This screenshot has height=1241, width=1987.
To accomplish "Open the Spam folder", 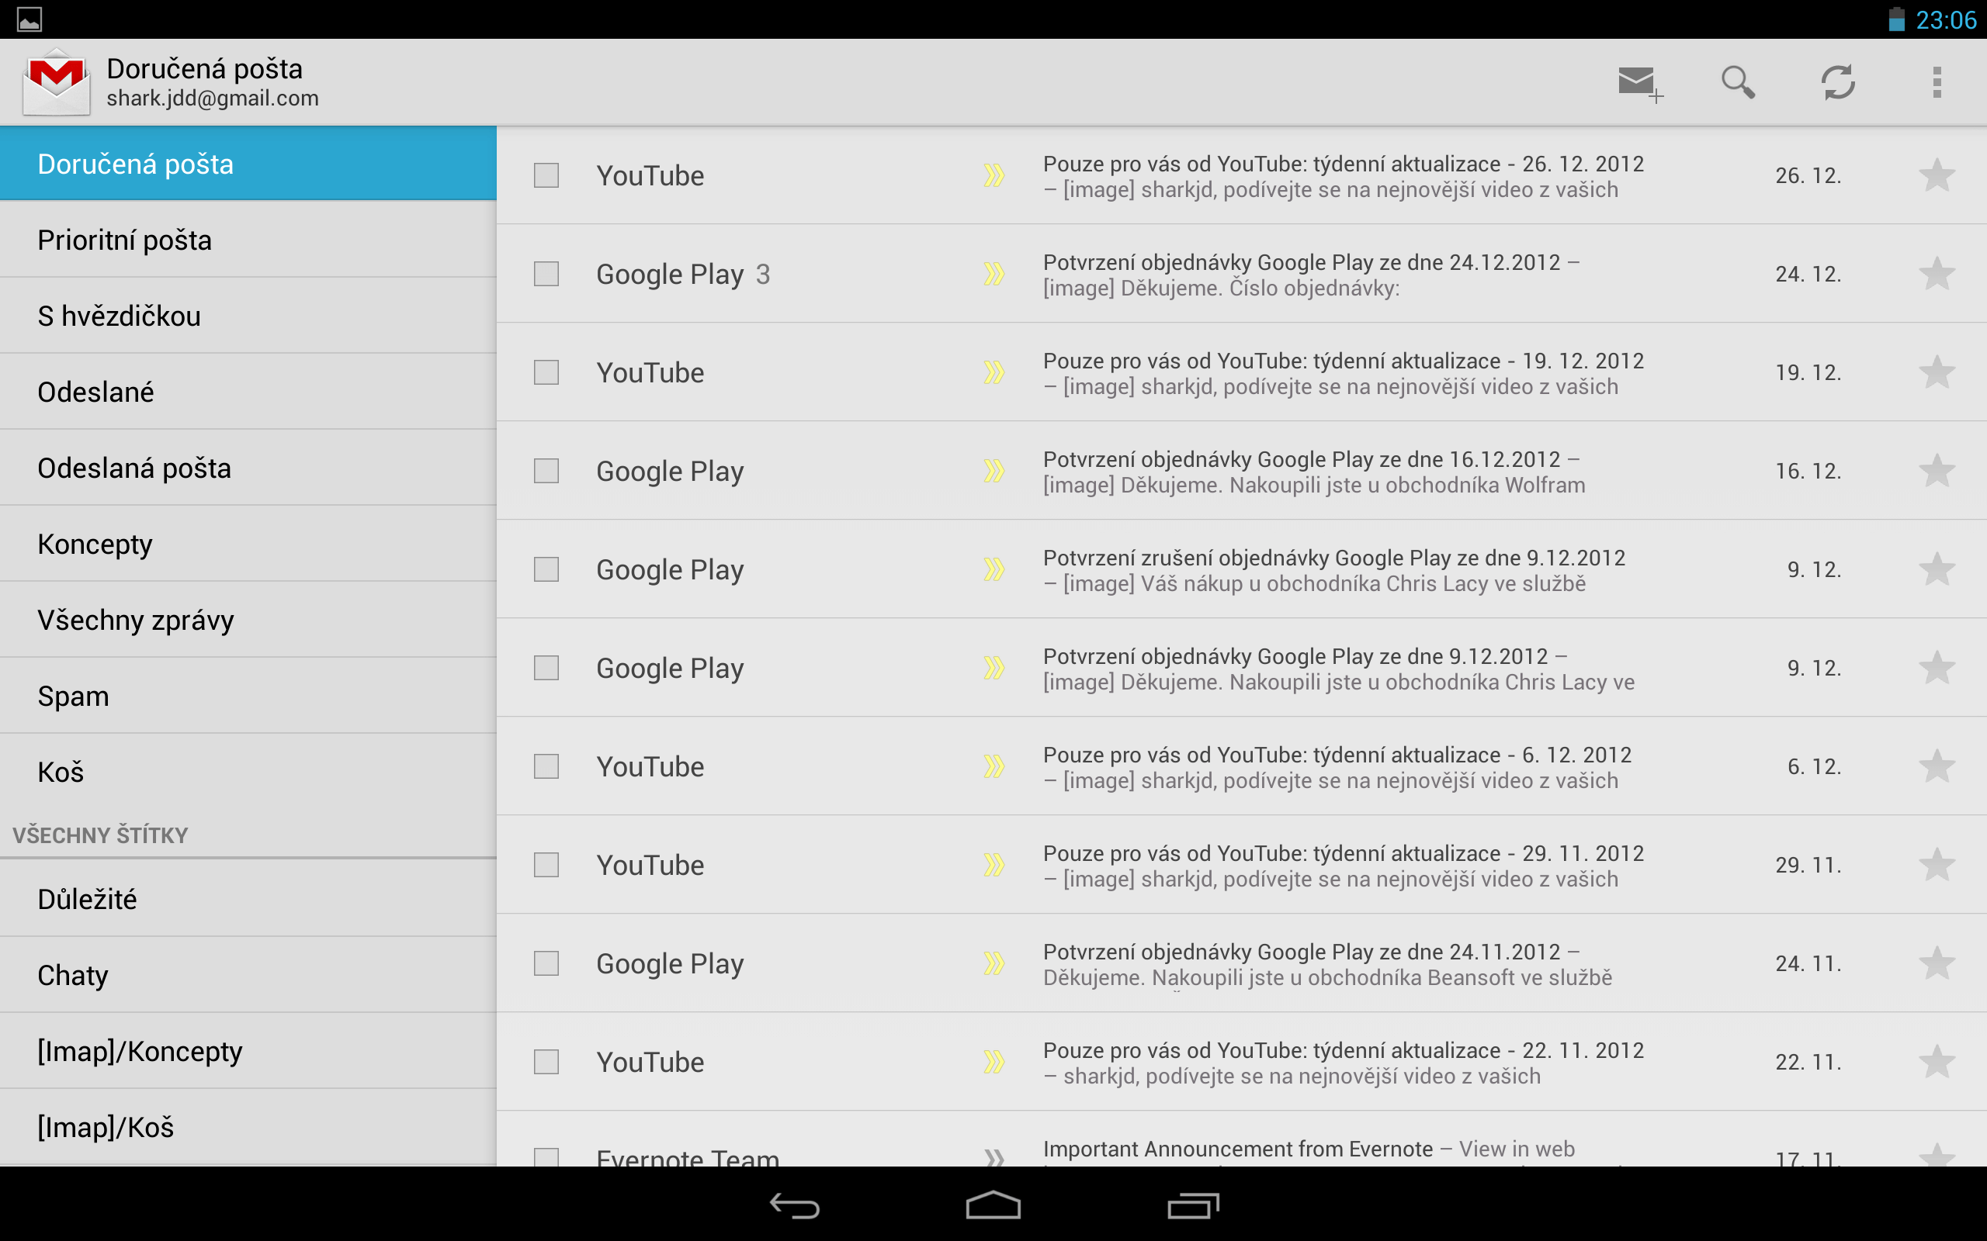I will click(248, 696).
